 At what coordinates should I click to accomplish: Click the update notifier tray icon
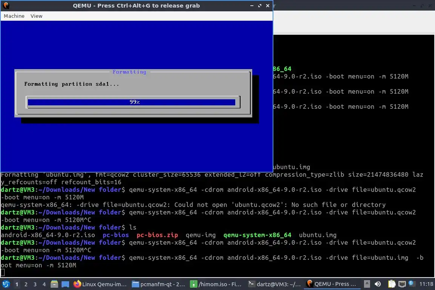coord(412,284)
